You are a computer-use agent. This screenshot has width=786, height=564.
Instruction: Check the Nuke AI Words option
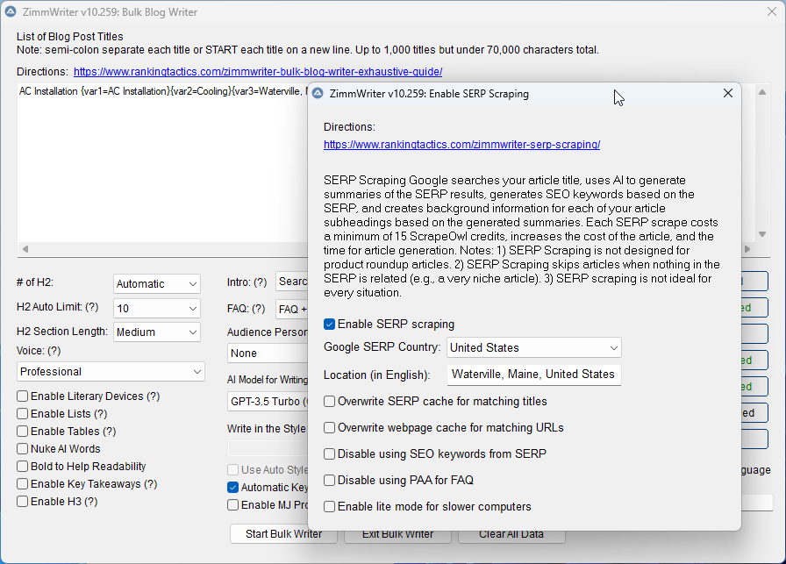point(22,449)
